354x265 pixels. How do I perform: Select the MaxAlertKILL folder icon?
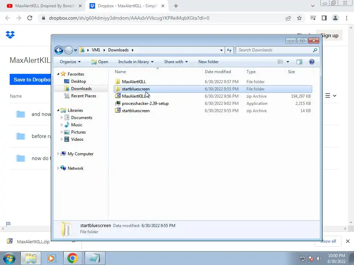(118, 81)
